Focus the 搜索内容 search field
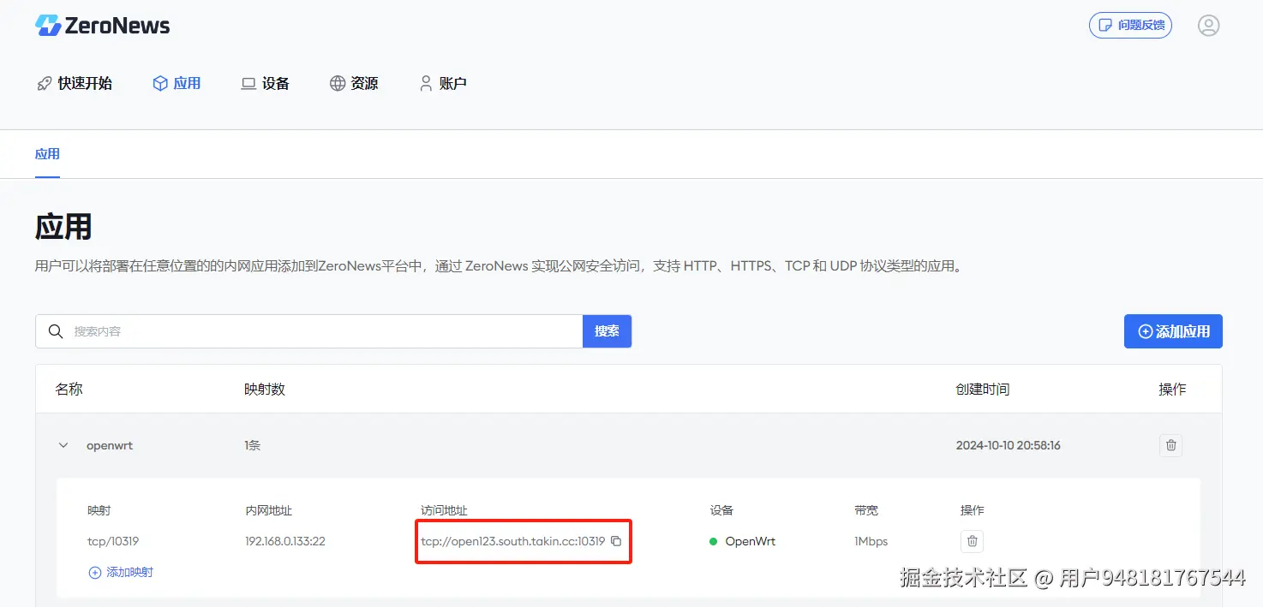This screenshot has width=1263, height=607. (309, 331)
